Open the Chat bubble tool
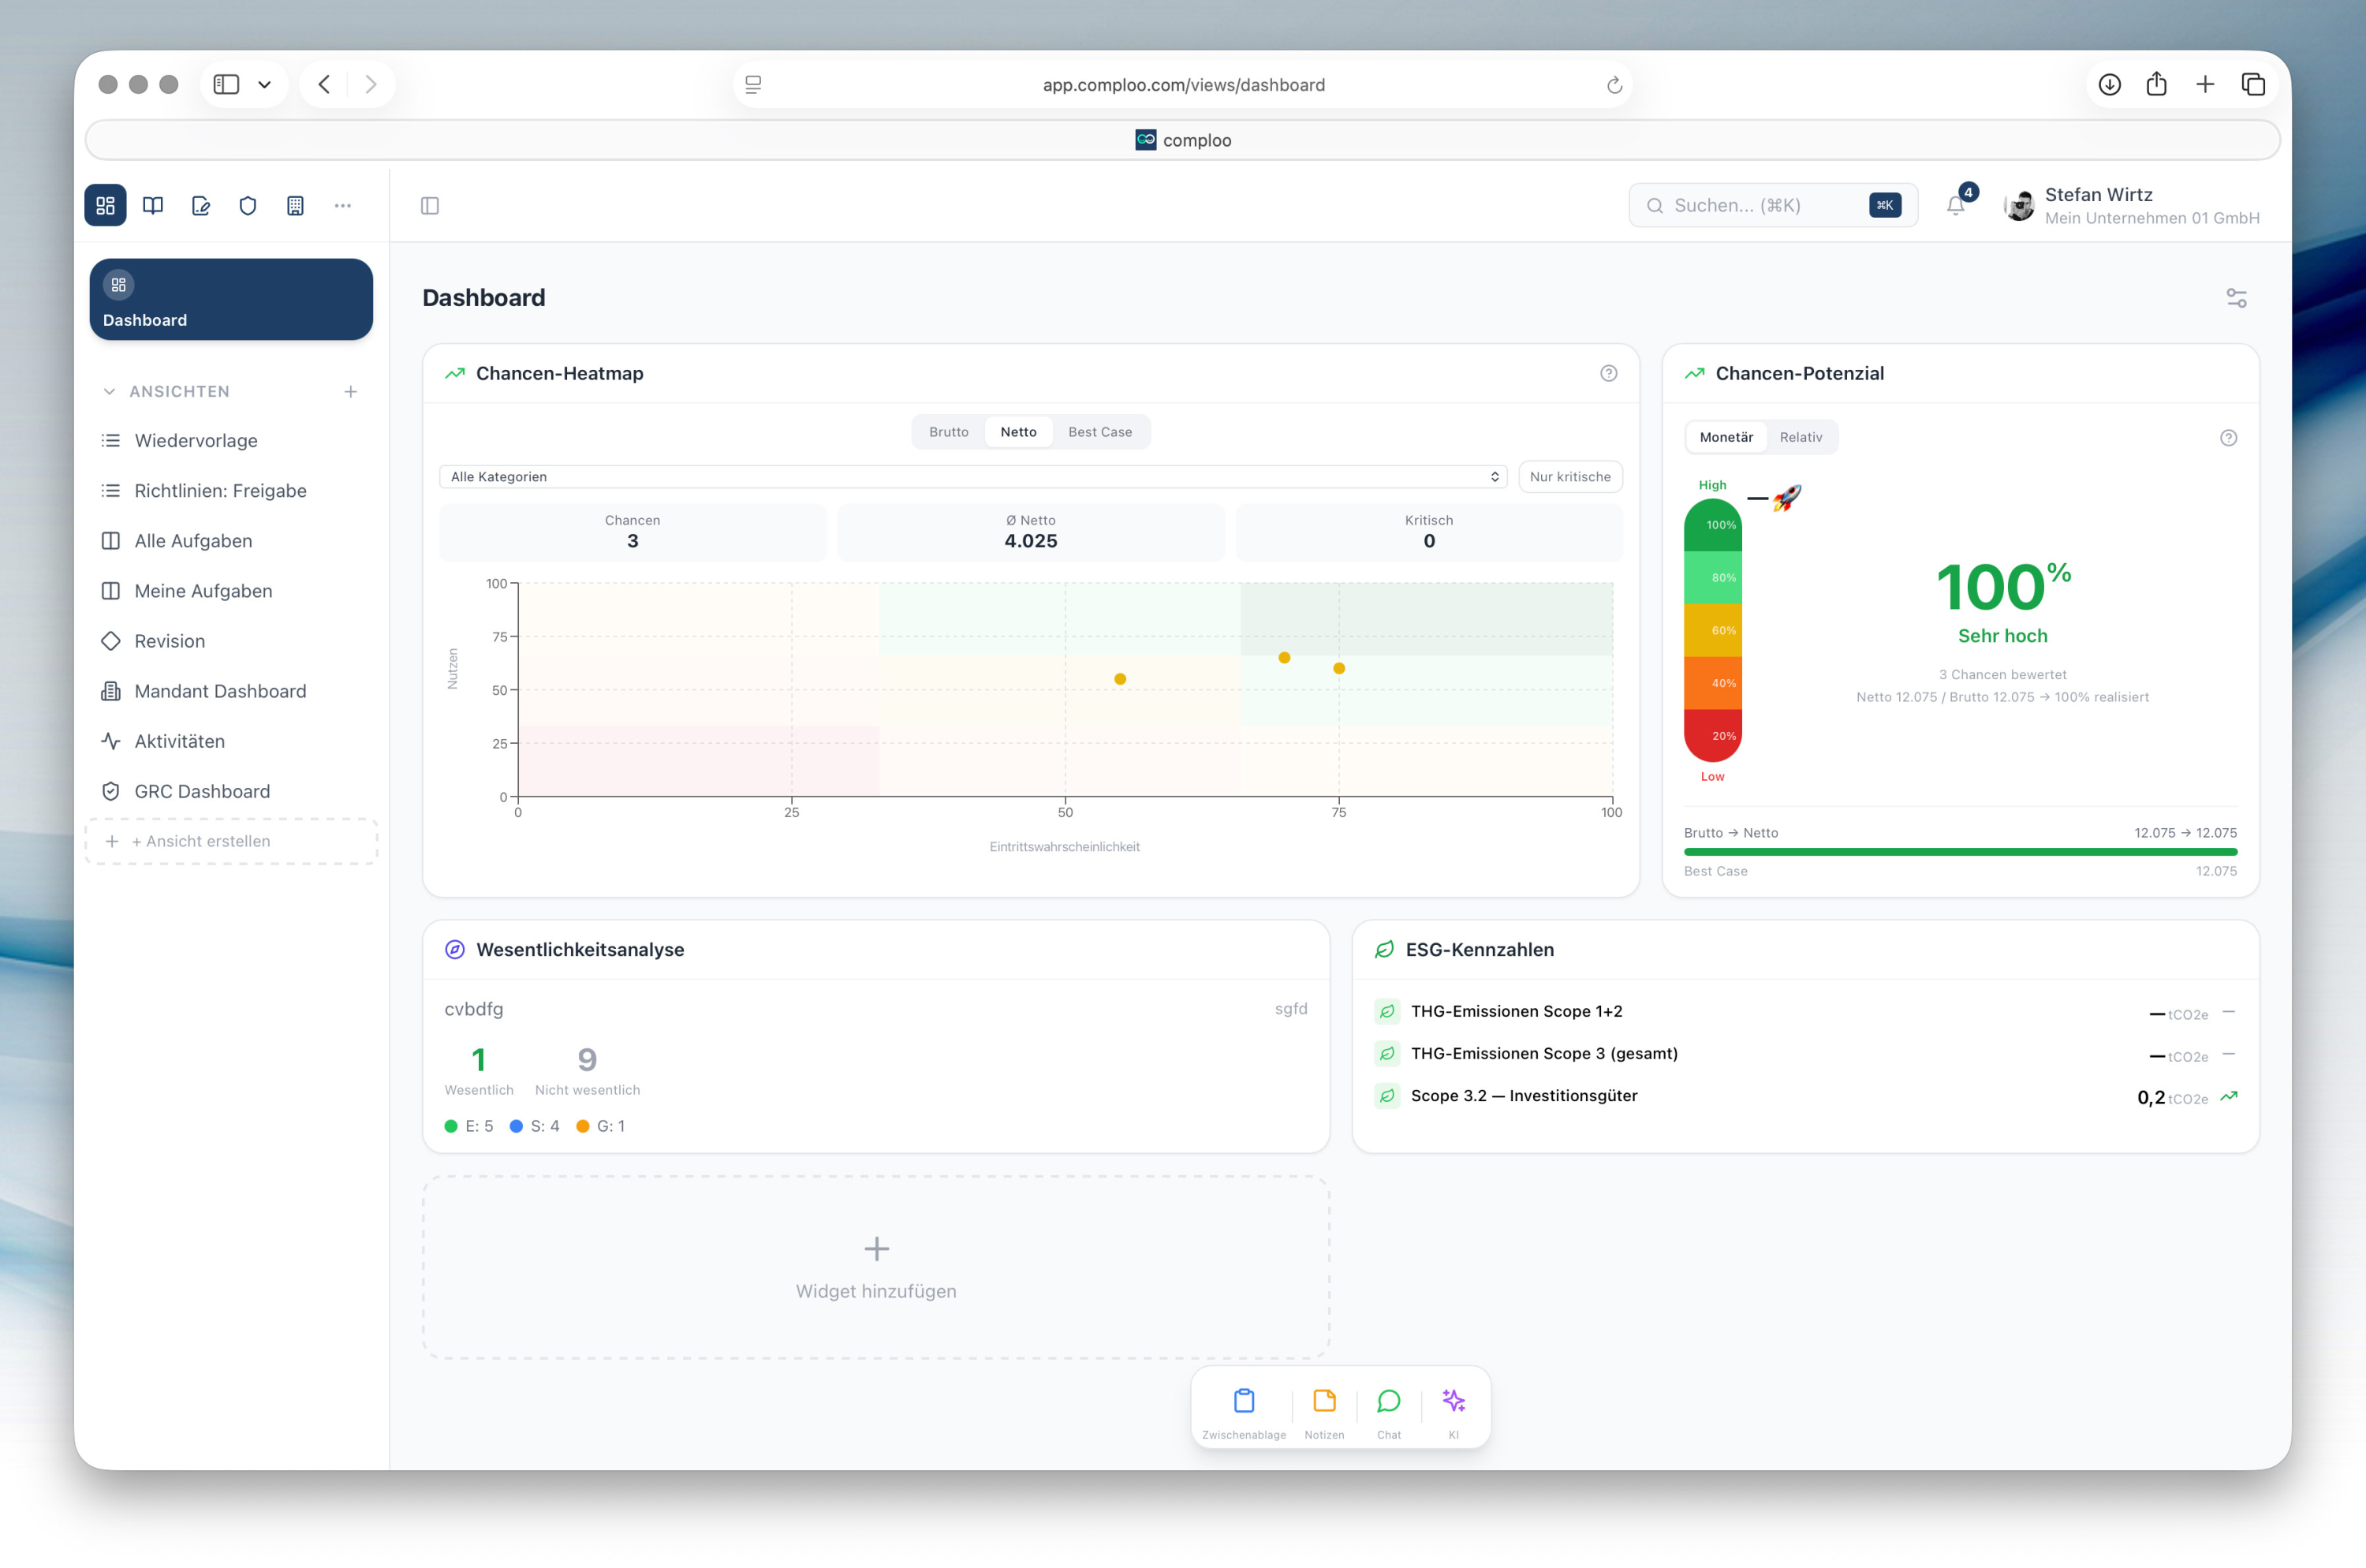The height and width of the screenshot is (1568, 2366). click(x=1389, y=1410)
